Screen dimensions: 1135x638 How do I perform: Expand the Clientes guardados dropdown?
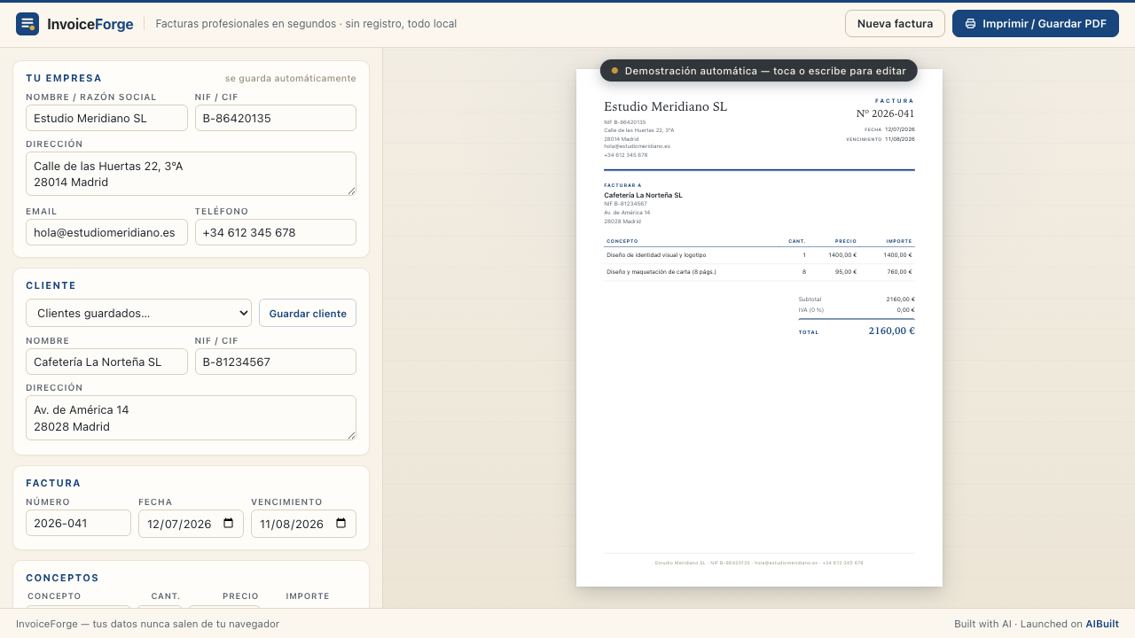138,313
